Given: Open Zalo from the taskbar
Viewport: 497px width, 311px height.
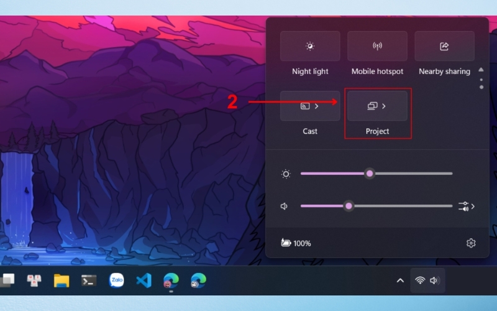Looking at the screenshot, I should click(x=116, y=281).
